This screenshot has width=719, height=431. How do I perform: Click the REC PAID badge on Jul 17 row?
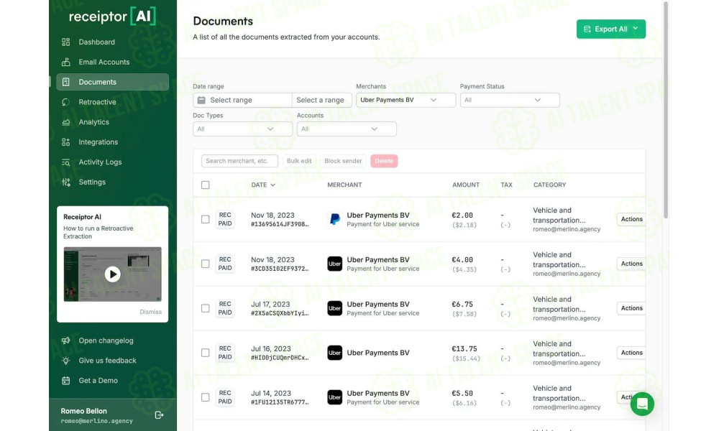click(x=224, y=308)
